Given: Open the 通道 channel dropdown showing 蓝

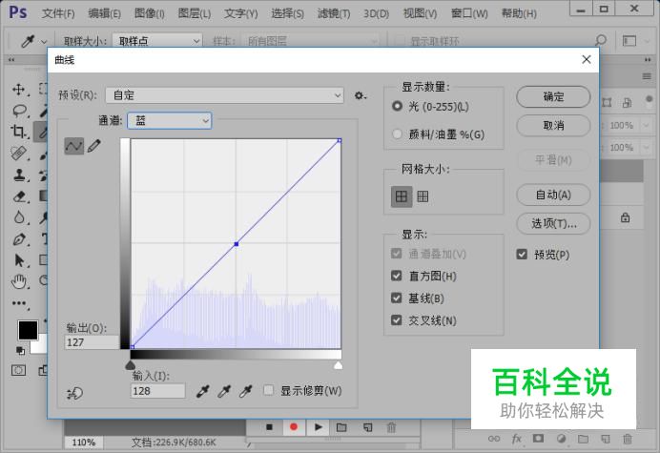Looking at the screenshot, I should coord(170,121).
